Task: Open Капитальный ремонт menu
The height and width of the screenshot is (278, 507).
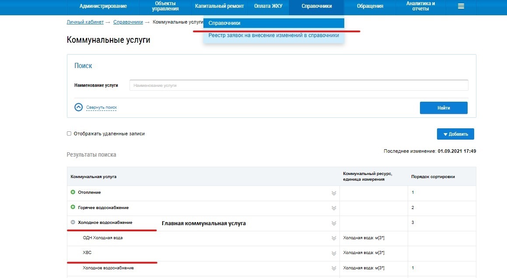Action: [219, 6]
